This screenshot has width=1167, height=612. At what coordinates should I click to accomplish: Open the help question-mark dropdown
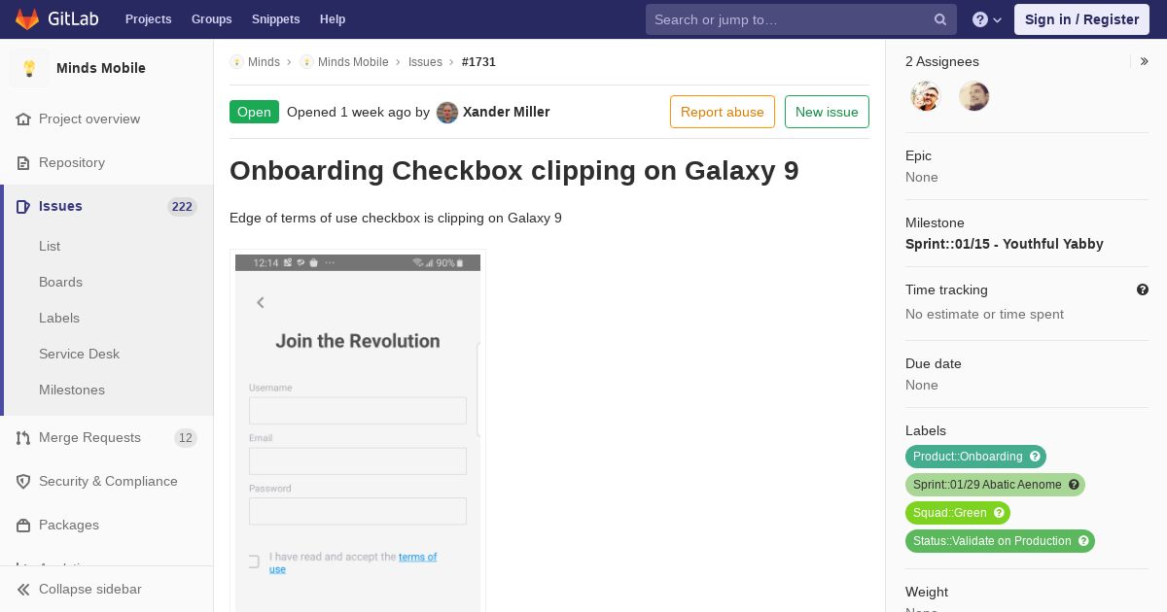987,19
